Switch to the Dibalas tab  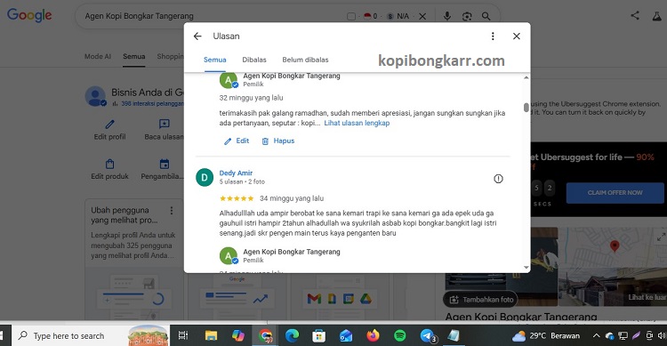click(254, 60)
